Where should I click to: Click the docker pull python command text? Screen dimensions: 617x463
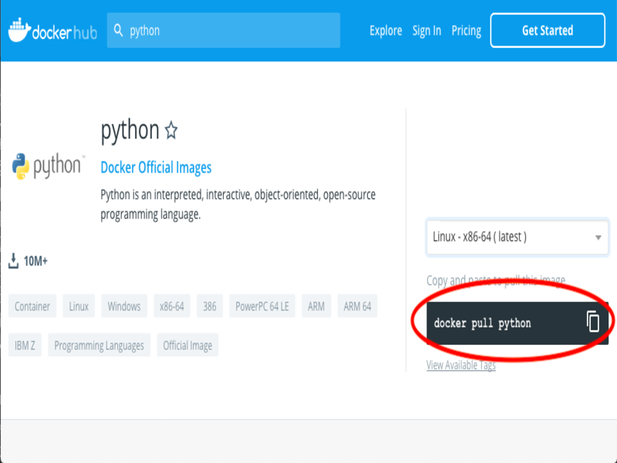point(483,323)
